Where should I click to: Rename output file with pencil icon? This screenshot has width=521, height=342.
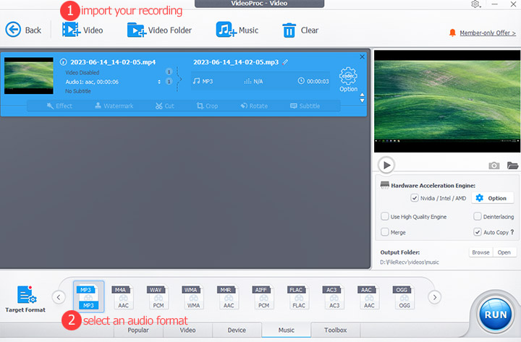click(x=285, y=62)
